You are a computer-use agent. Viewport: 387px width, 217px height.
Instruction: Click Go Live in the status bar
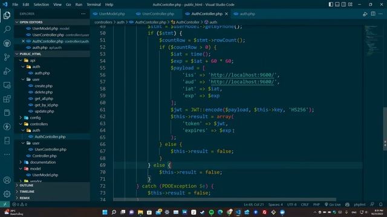point(333,204)
